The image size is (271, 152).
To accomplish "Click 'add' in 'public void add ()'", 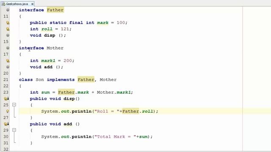I will coord(68,124).
